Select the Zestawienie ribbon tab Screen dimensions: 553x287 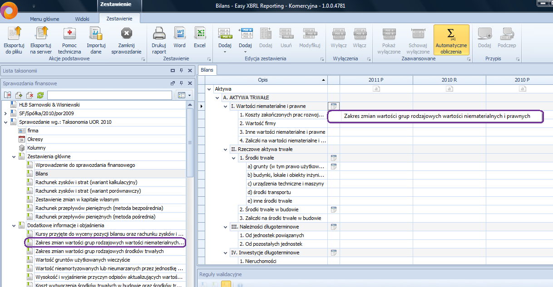click(119, 19)
